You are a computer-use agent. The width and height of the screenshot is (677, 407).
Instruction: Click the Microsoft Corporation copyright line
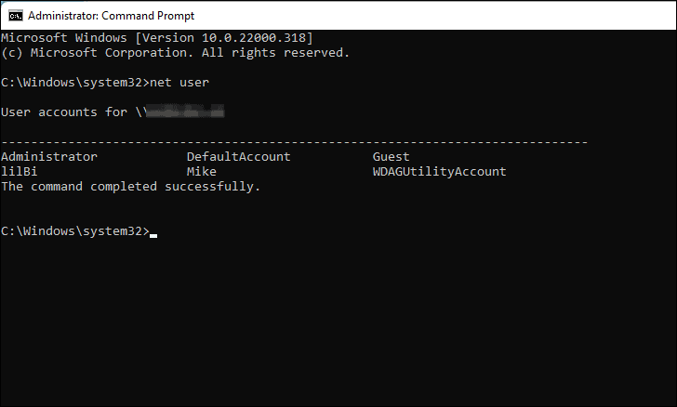point(175,52)
